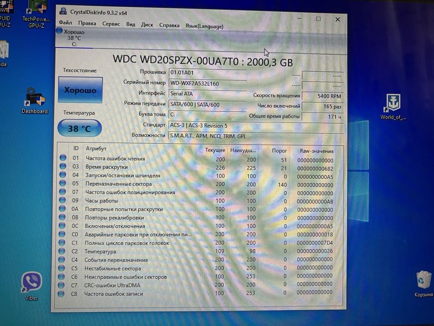Click the Буква тома field showing C:
Screen dimensions: 434x326
pyautogui.click(x=207, y=115)
